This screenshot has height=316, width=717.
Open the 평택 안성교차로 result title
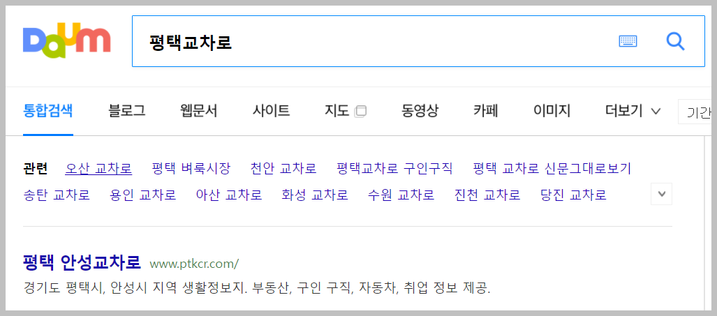[x=82, y=262]
